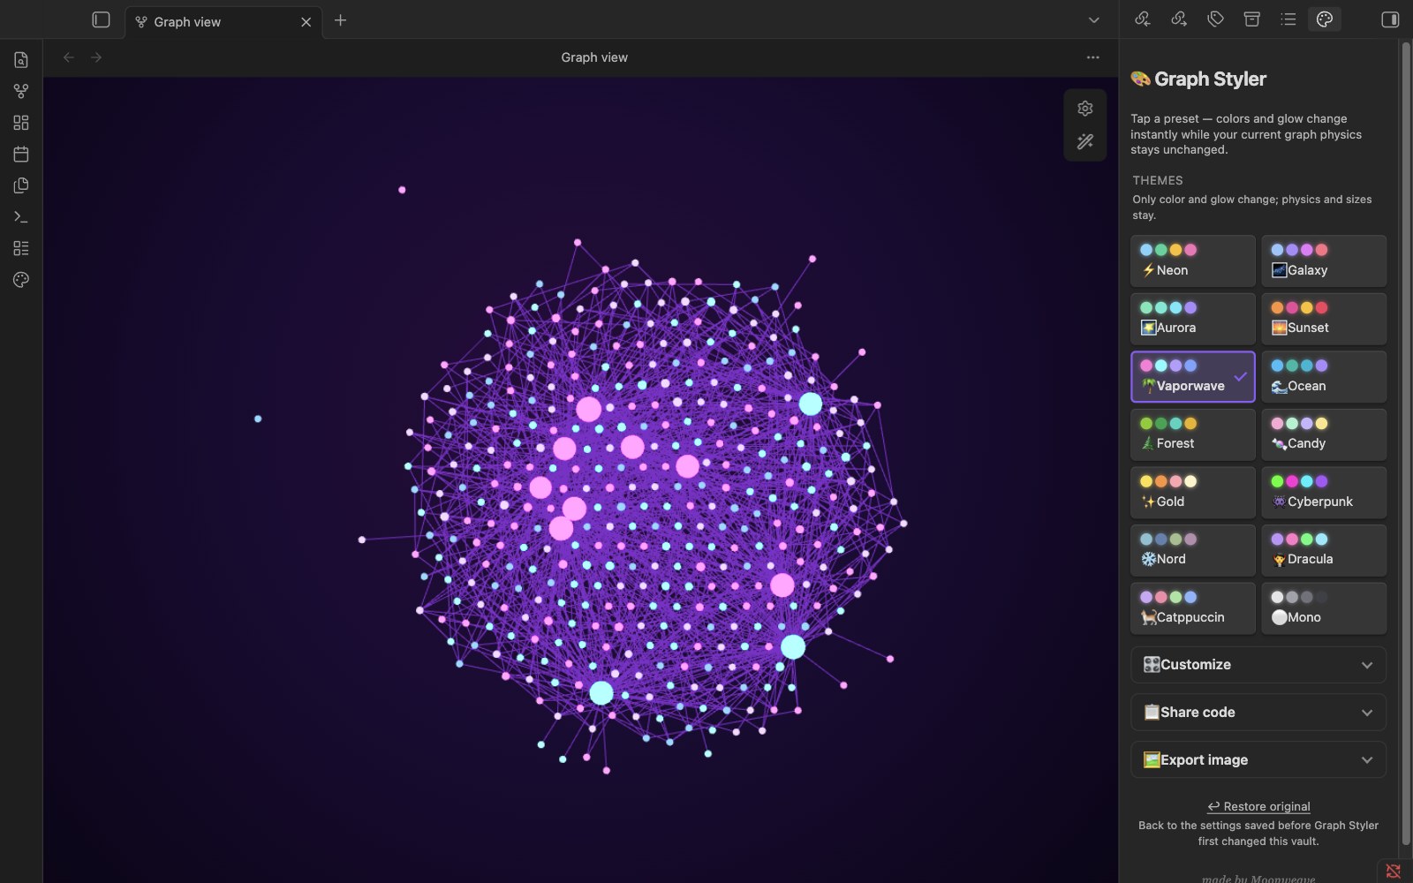The height and width of the screenshot is (883, 1413).
Task: Click the Restore original link
Action: click(x=1258, y=806)
